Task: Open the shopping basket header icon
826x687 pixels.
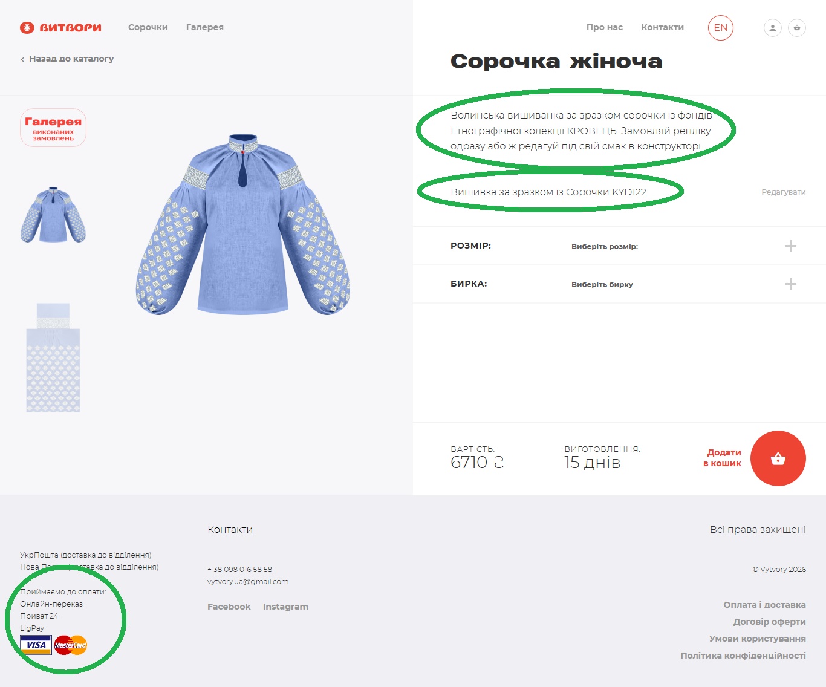Action: coord(796,28)
